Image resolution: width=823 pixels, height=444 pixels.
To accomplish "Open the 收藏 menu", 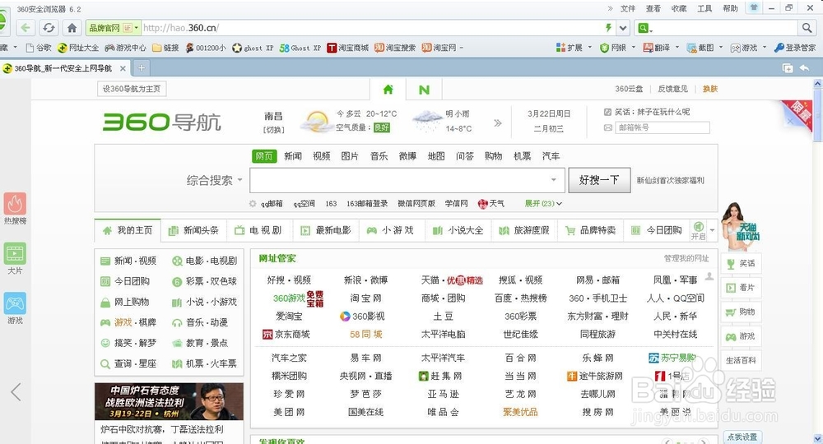I will pyautogui.click(x=679, y=8).
